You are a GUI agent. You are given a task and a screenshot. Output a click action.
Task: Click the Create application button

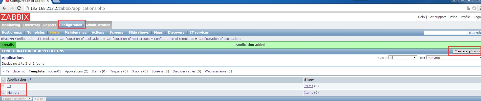tap(467, 51)
